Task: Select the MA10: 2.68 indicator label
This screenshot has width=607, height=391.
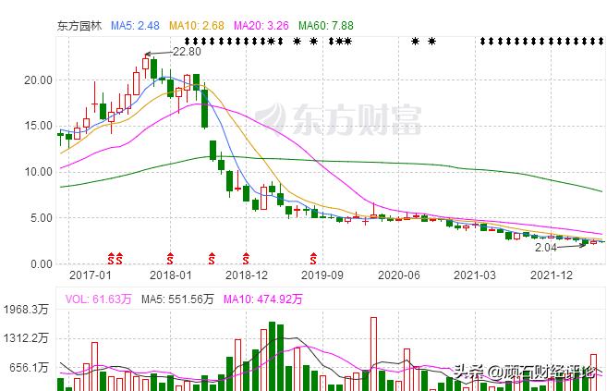Action: point(197,26)
